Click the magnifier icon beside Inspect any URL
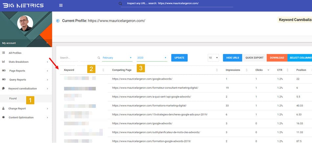Screen dimensions: 312x143 [x=120, y=4]
